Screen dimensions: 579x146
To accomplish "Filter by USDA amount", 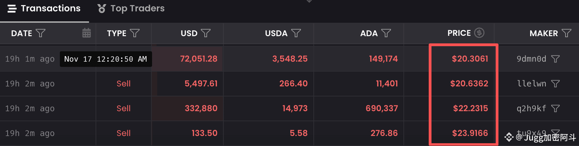I will pos(296,33).
